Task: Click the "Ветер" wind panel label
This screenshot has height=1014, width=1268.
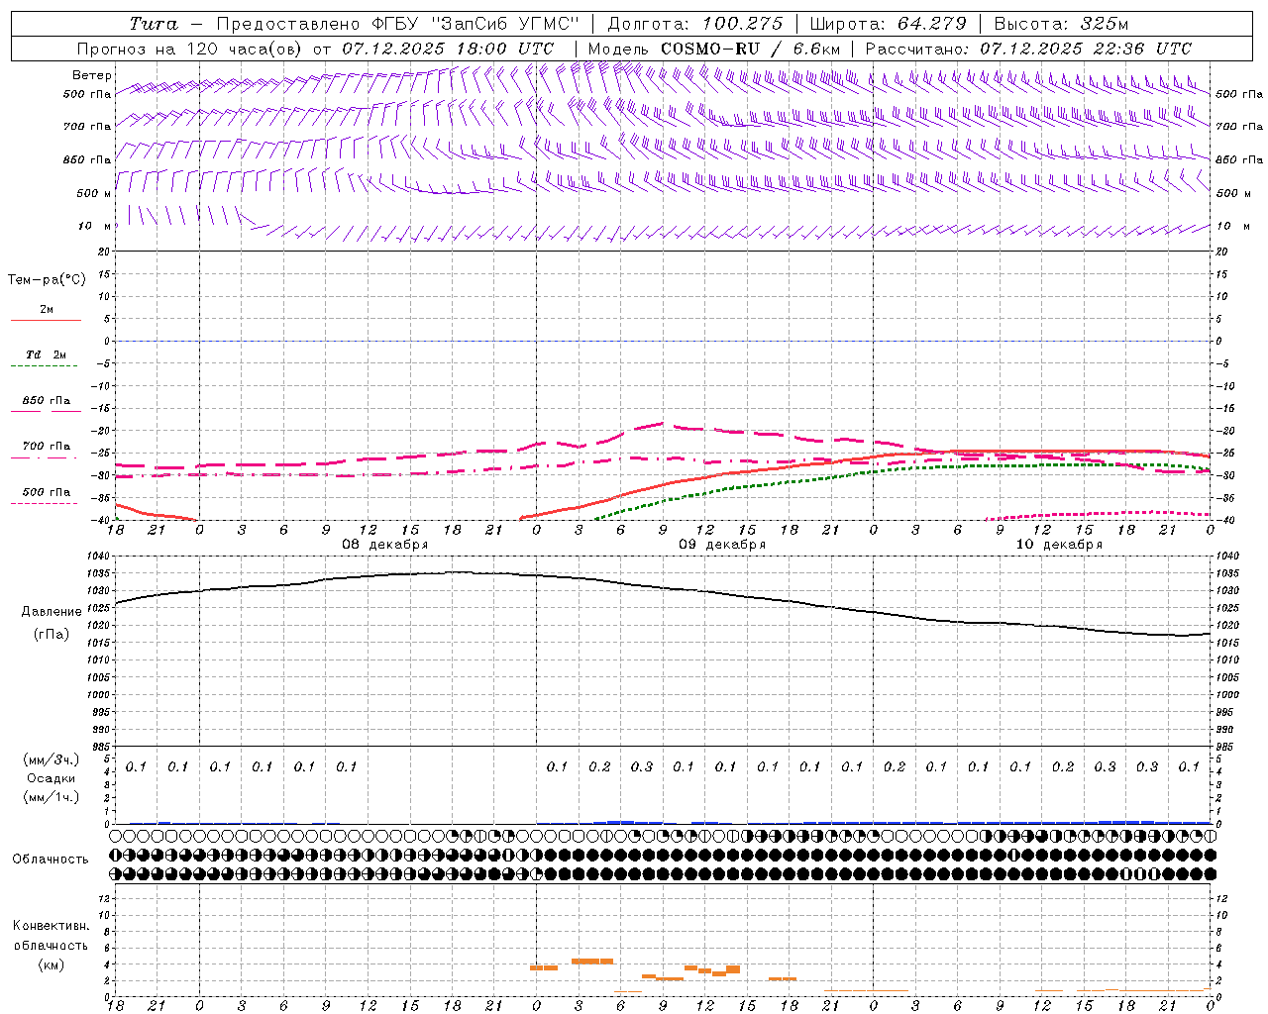Action: [x=91, y=75]
